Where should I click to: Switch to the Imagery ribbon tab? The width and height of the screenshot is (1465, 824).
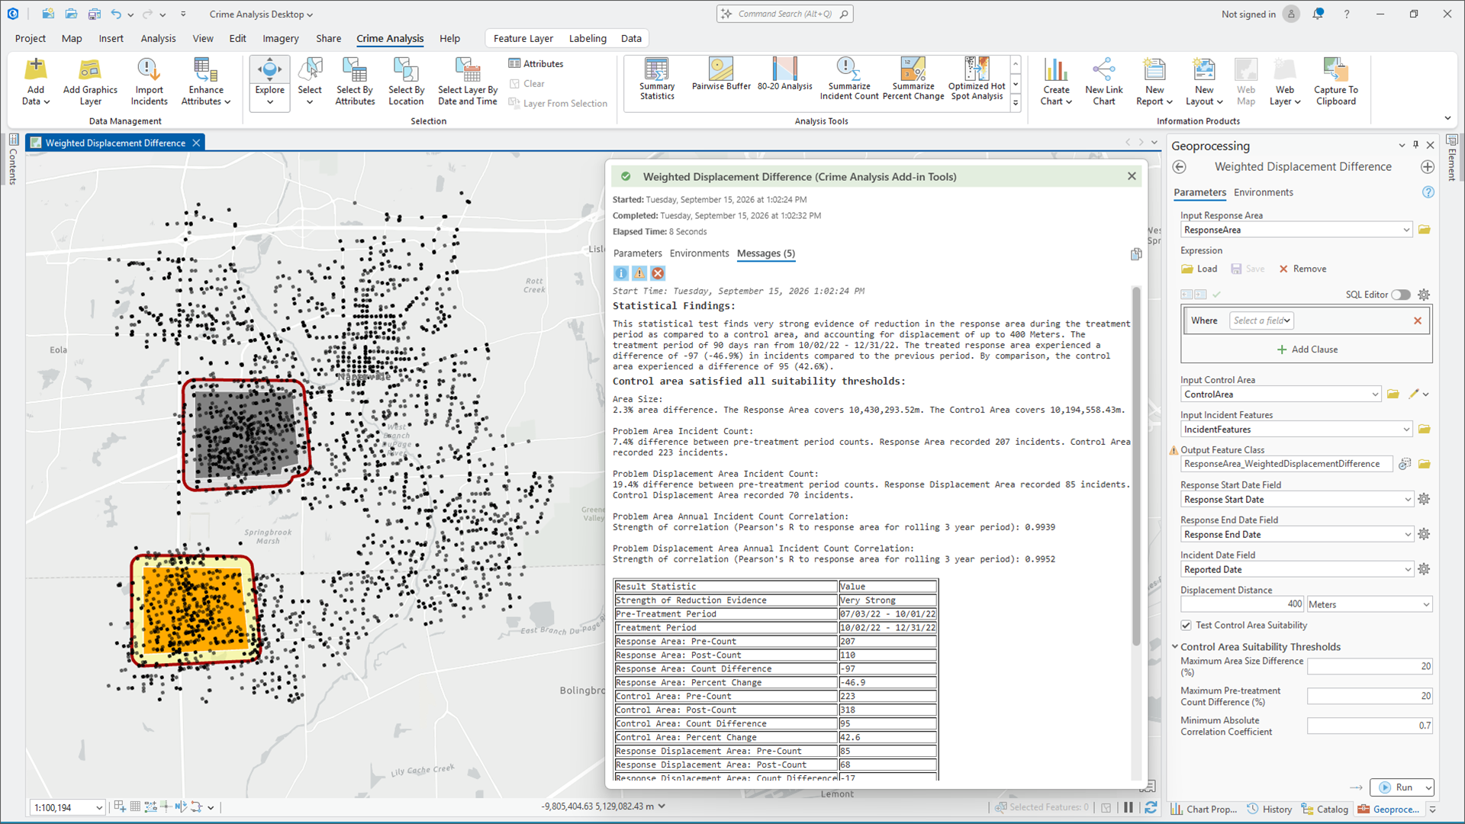(x=281, y=38)
